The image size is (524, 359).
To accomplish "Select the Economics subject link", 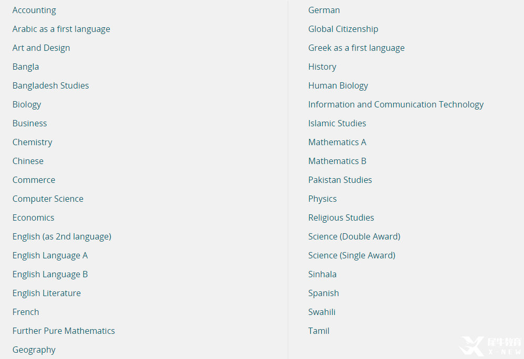I will (33, 218).
